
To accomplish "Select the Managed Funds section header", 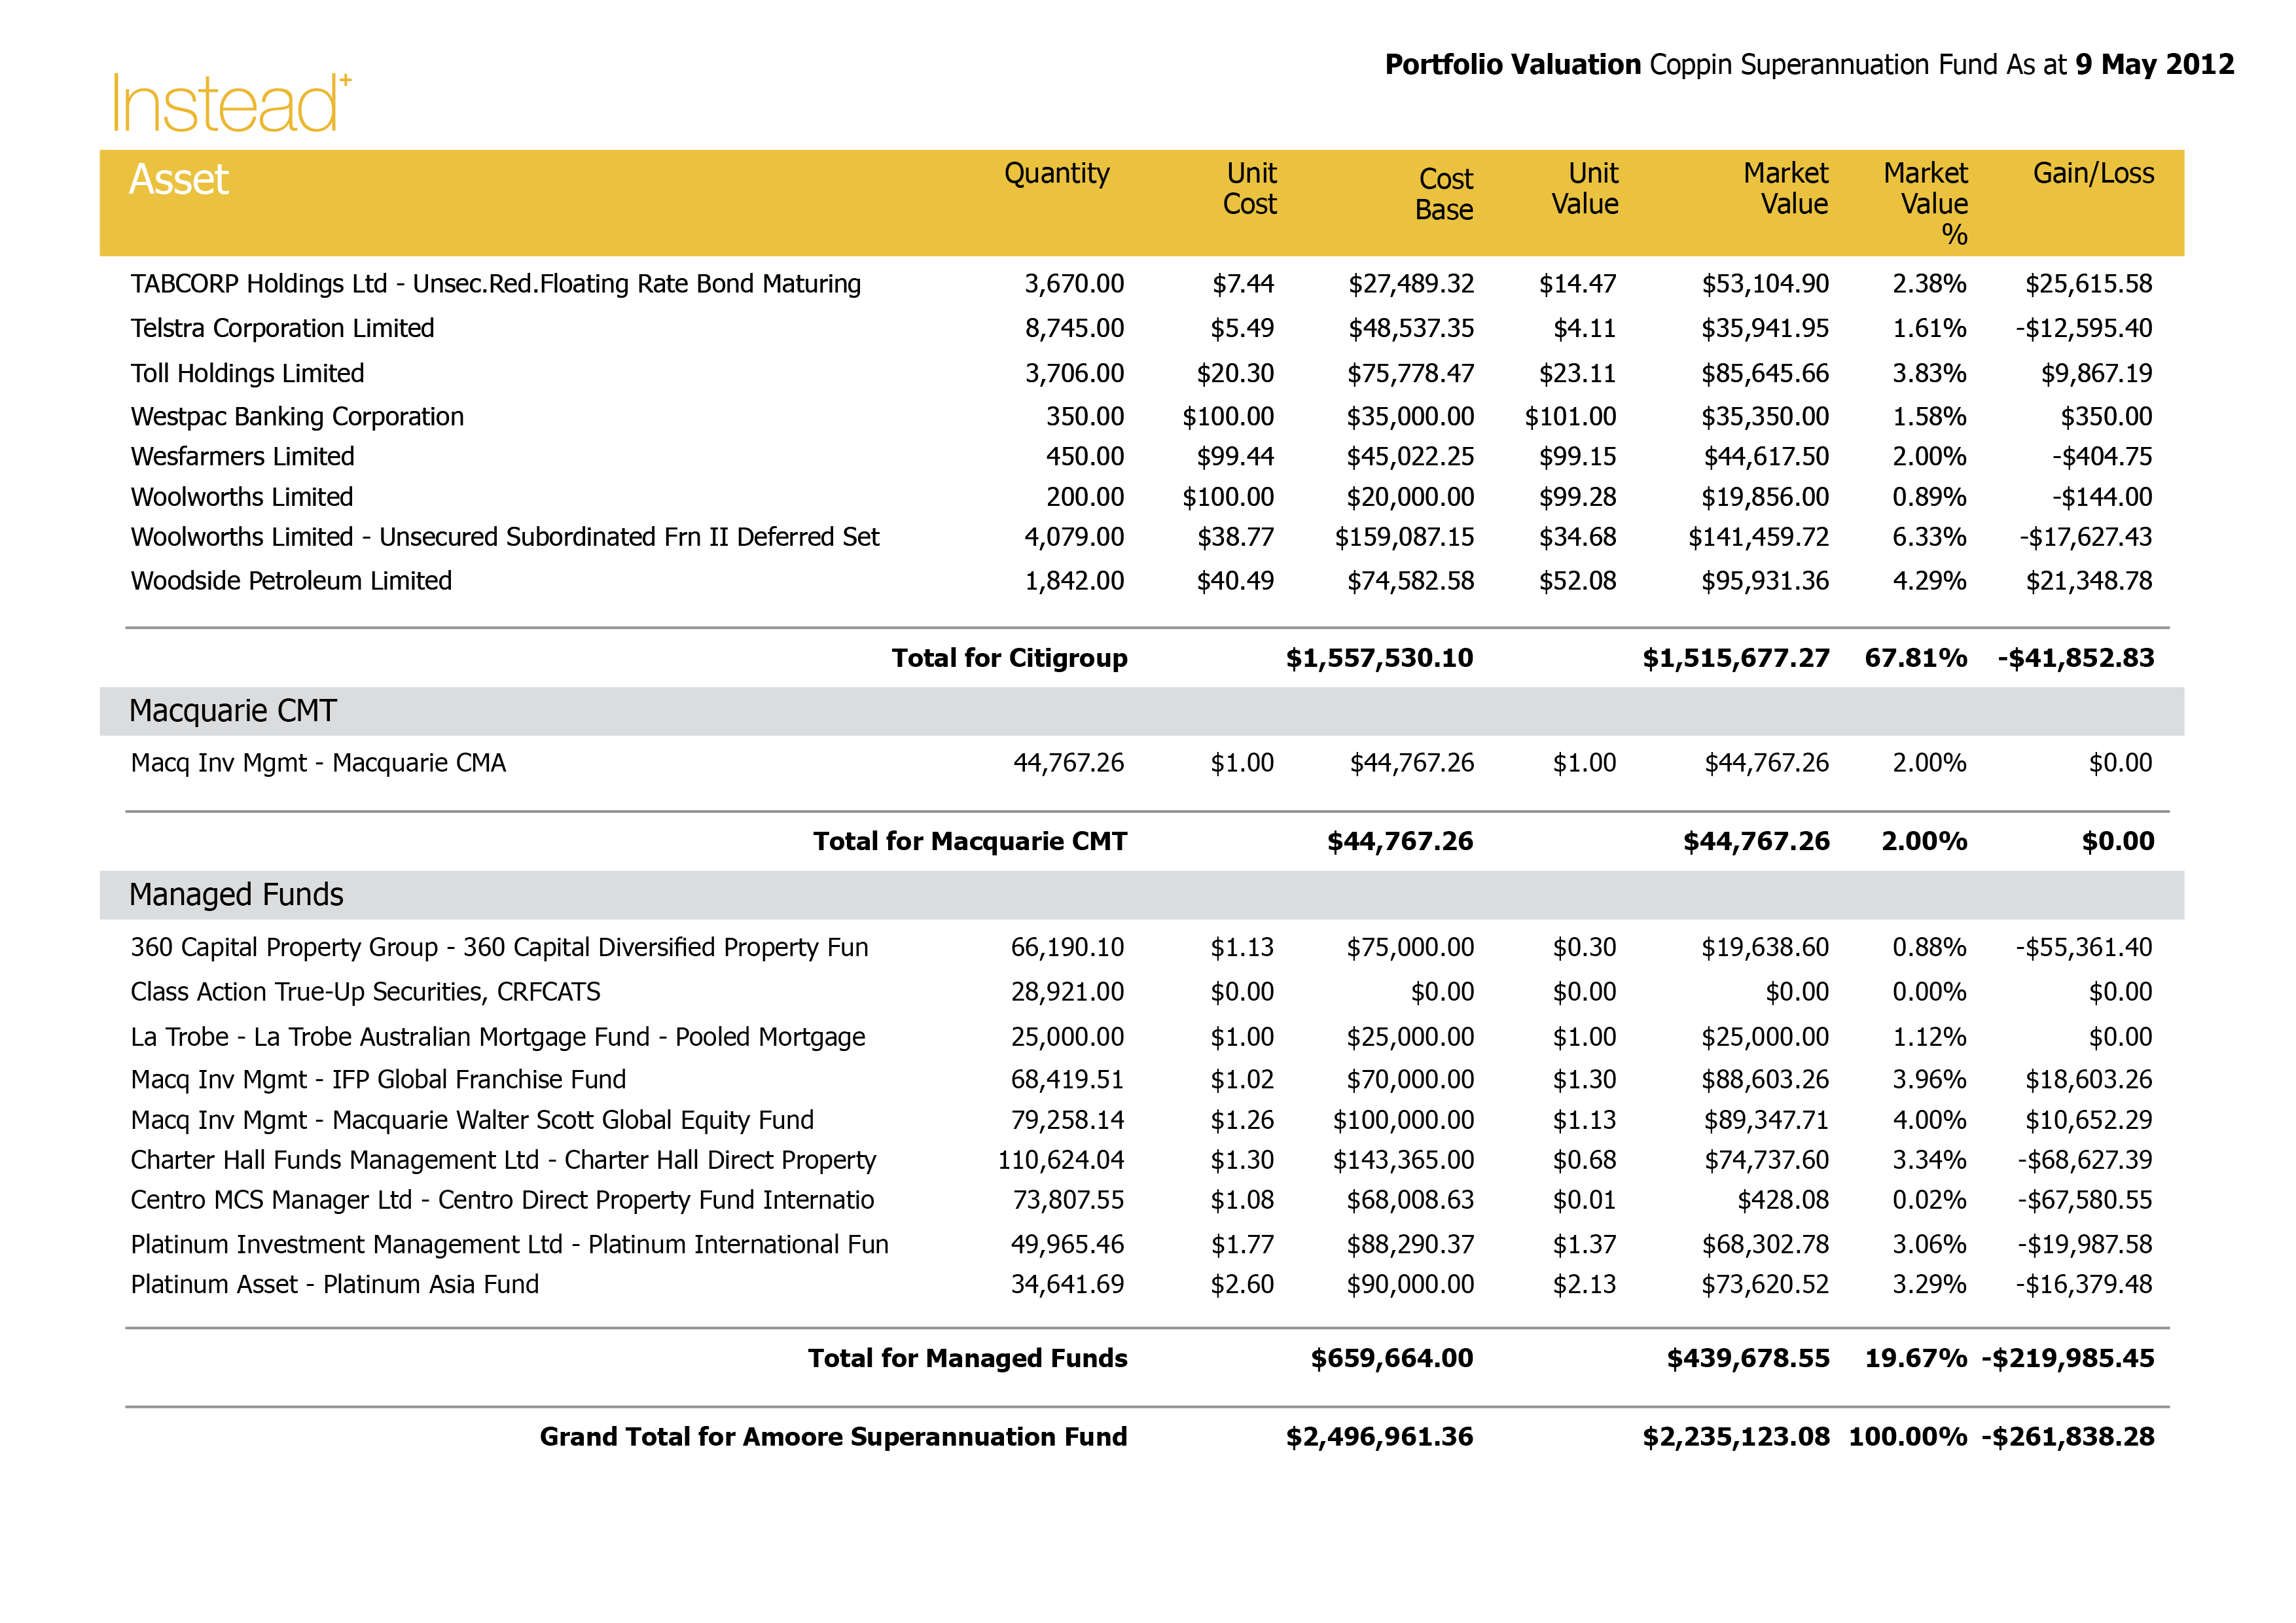I will pyautogui.click(x=236, y=895).
